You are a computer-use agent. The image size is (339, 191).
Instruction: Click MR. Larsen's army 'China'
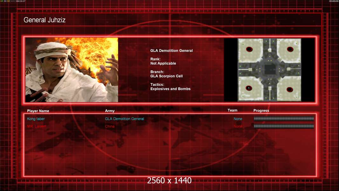(110, 126)
